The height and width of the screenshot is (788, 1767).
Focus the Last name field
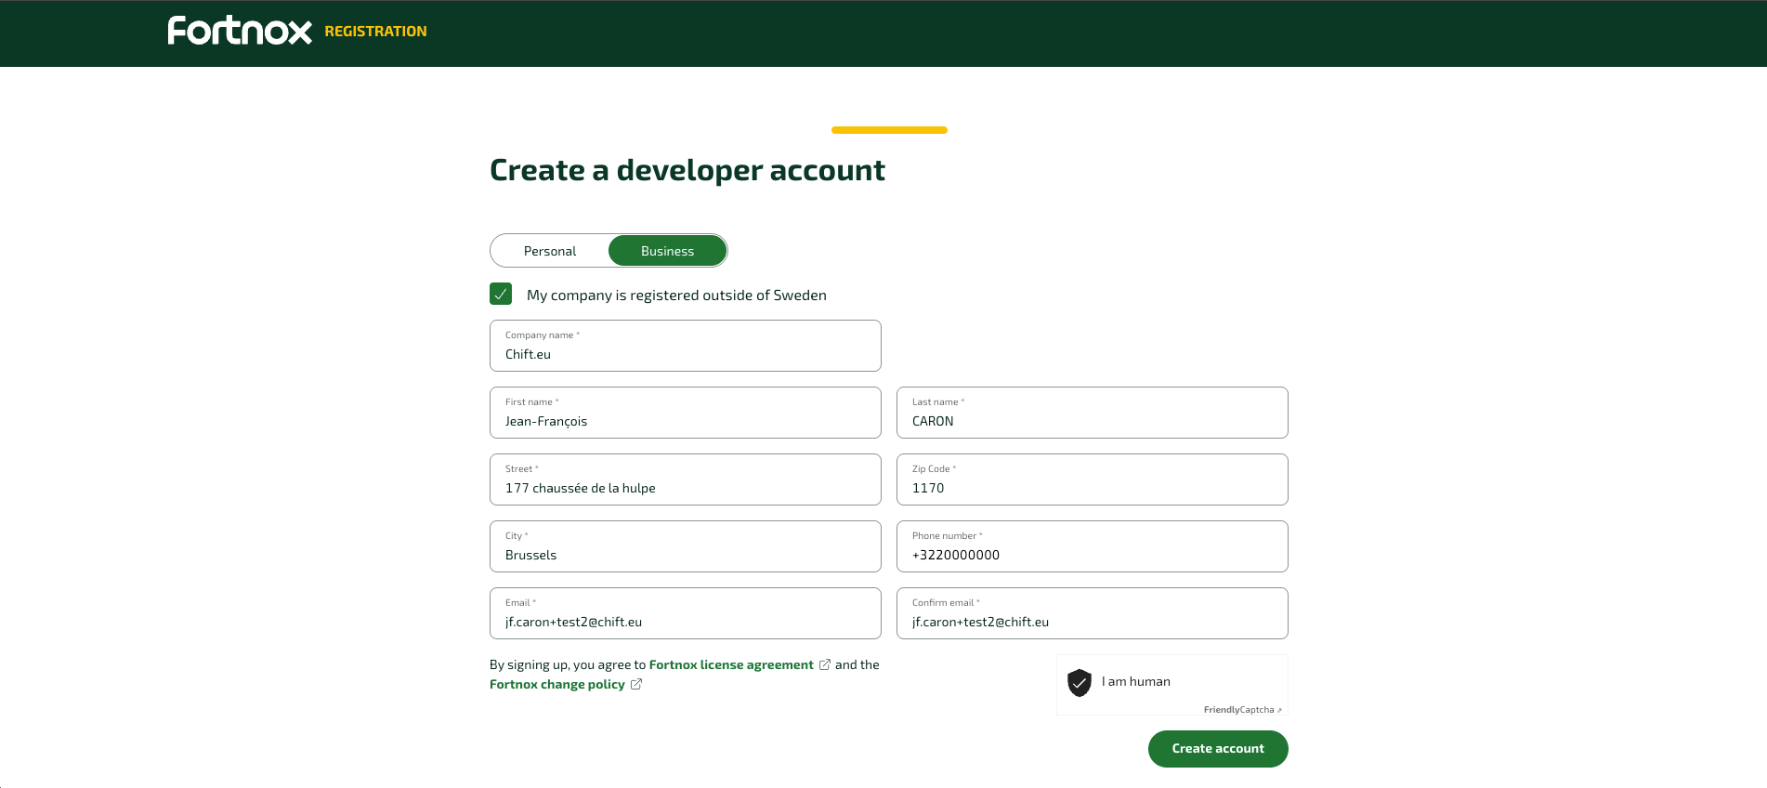coord(1093,413)
